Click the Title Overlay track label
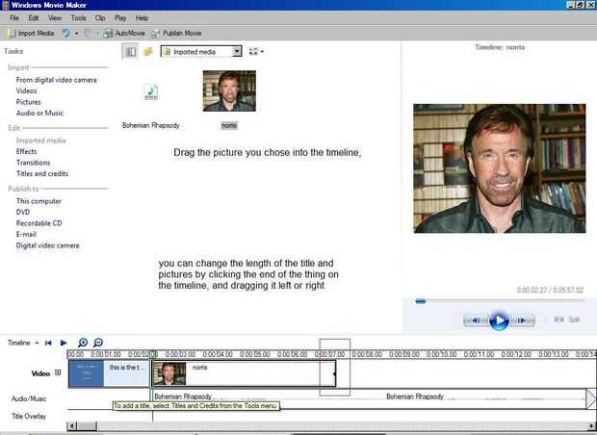Image resolution: width=597 pixels, height=435 pixels. (x=29, y=417)
